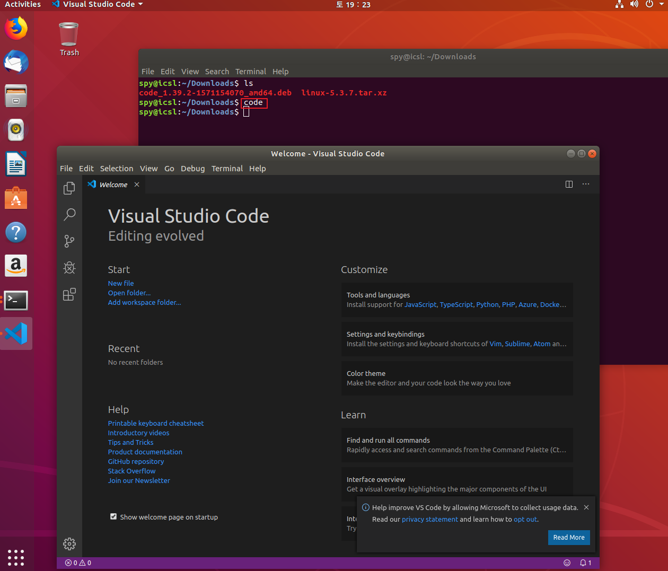Click the Open folder... link

129,293
